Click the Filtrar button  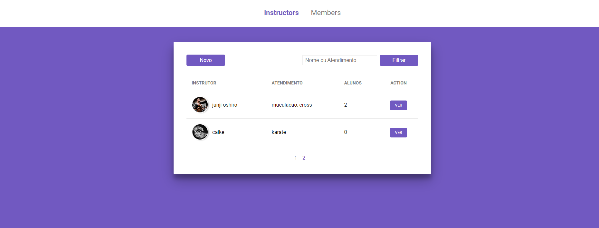399,60
